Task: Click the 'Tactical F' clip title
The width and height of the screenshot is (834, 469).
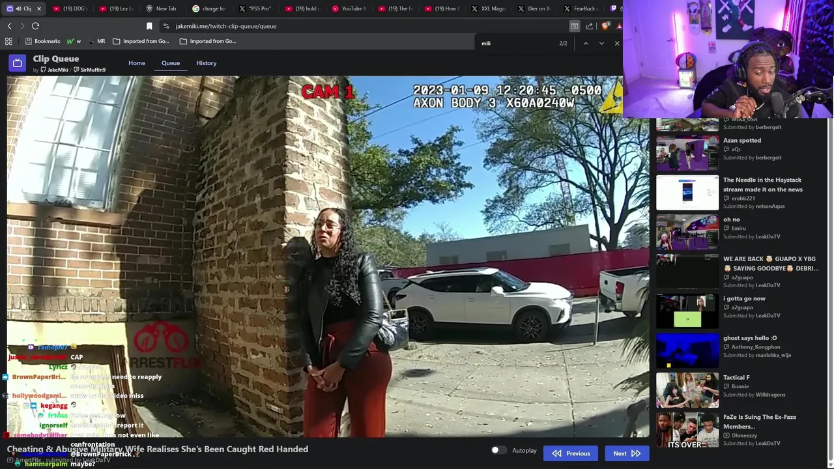Action: [x=736, y=377]
